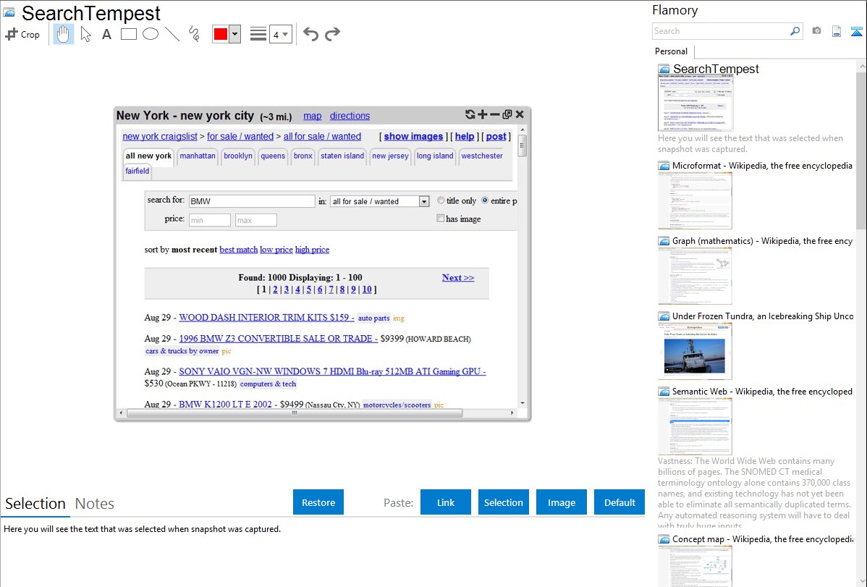This screenshot has height=587, width=867.
Task: Redo the last undone action
Action: pyautogui.click(x=332, y=34)
